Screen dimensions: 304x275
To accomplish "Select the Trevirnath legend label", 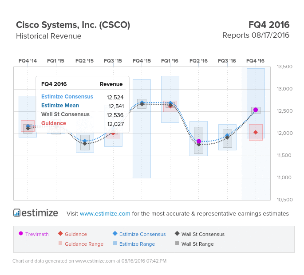I will pyautogui.click(x=37, y=234).
